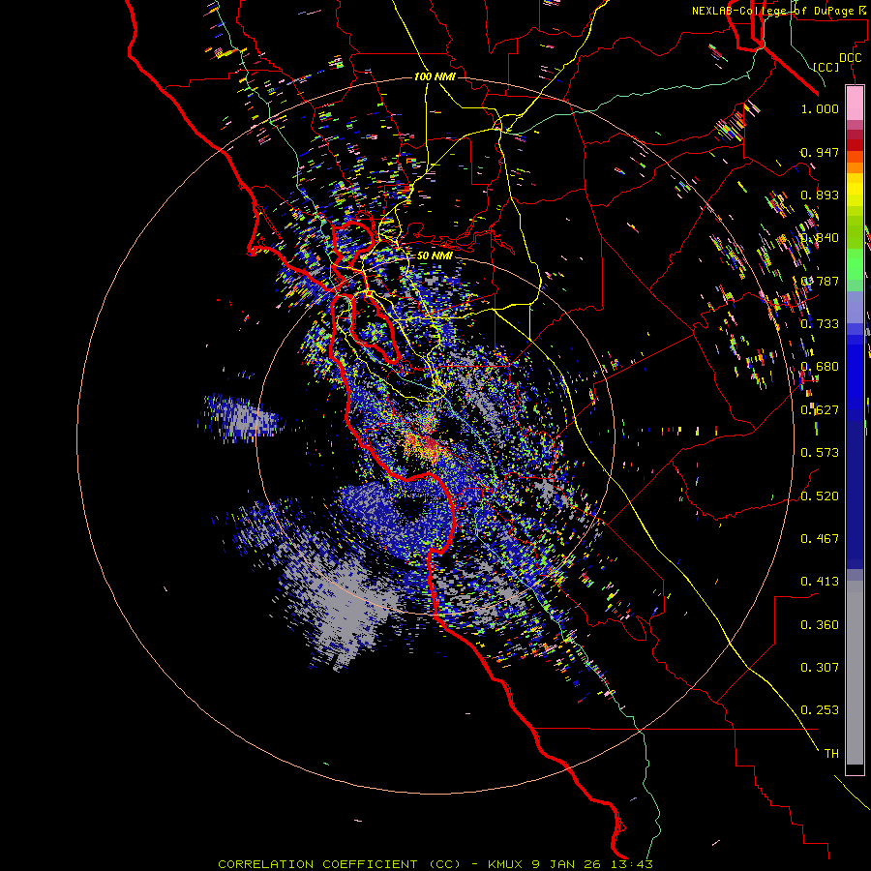Select the 0.840 scale value
The image size is (871, 871).
click(820, 238)
